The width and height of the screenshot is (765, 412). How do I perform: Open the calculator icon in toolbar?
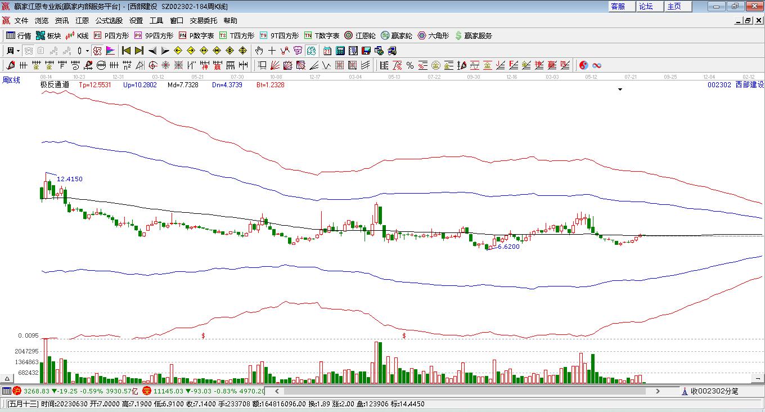[x=340, y=51]
